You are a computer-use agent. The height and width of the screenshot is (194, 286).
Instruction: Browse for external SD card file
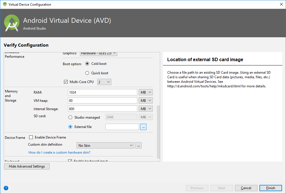(143, 127)
